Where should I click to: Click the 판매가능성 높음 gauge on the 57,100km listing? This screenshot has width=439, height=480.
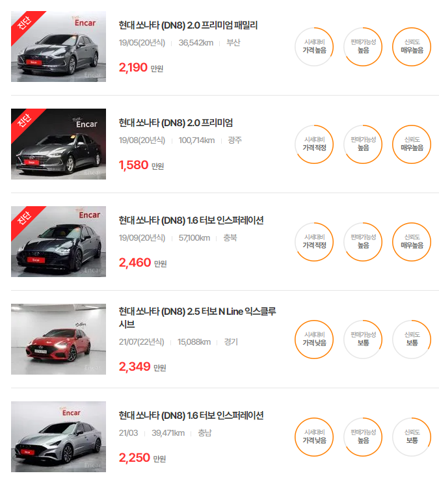tap(363, 242)
